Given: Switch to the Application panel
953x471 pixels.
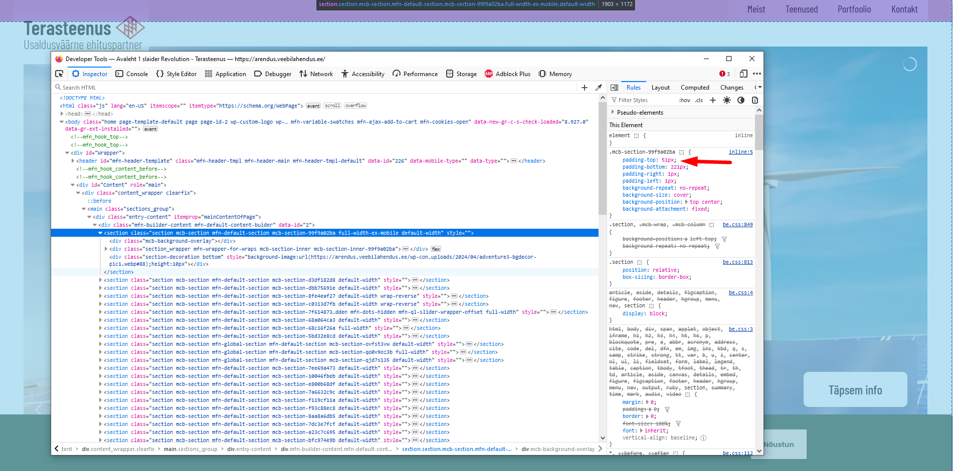Looking at the screenshot, I should tap(226, 74).
